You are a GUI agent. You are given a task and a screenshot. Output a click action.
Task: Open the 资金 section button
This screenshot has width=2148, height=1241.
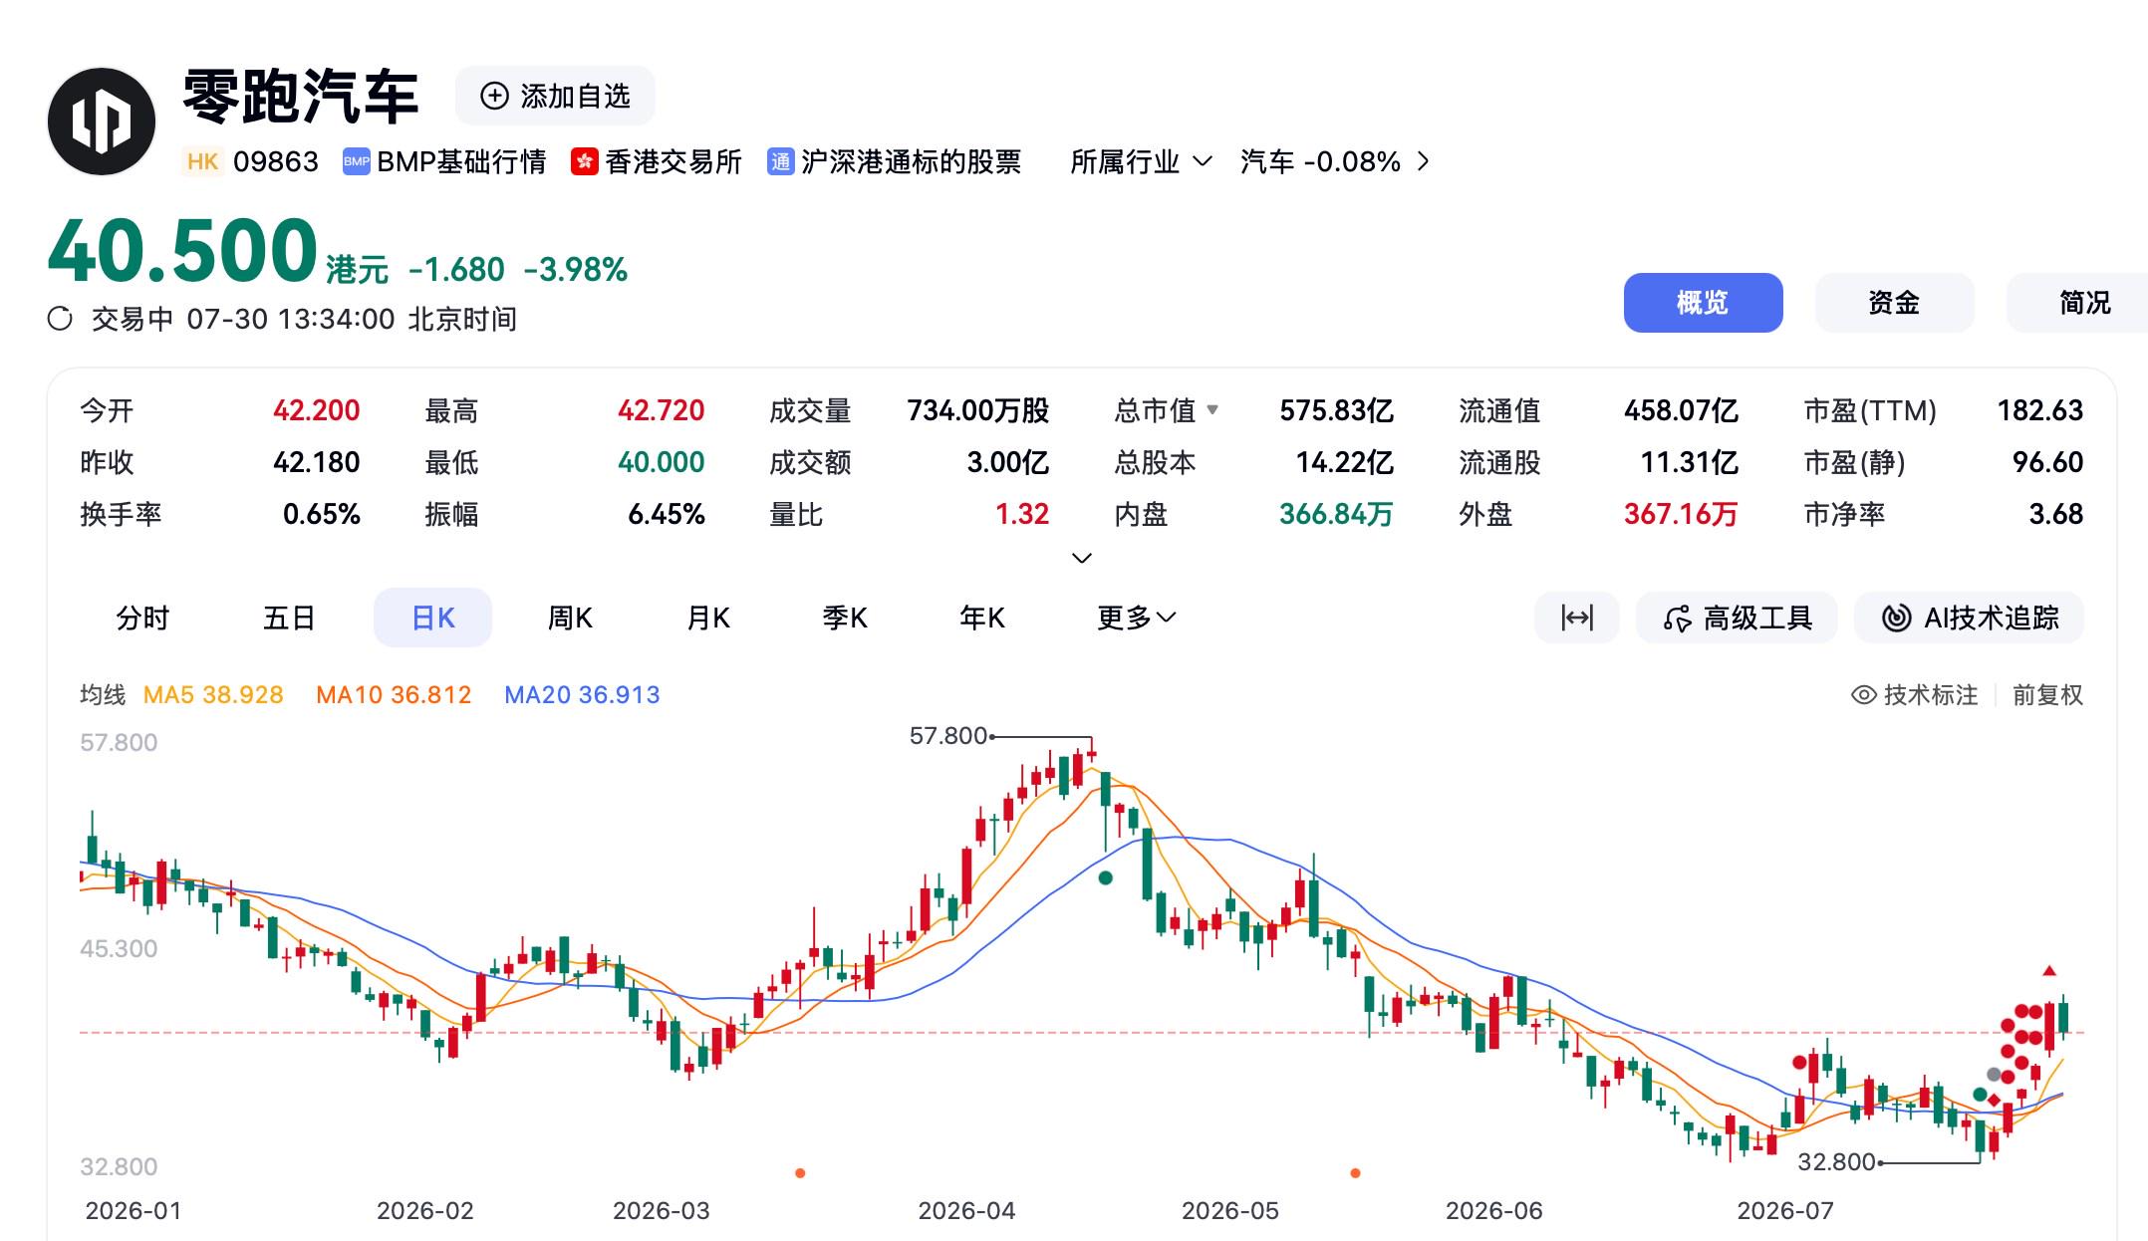[1894, 303]
